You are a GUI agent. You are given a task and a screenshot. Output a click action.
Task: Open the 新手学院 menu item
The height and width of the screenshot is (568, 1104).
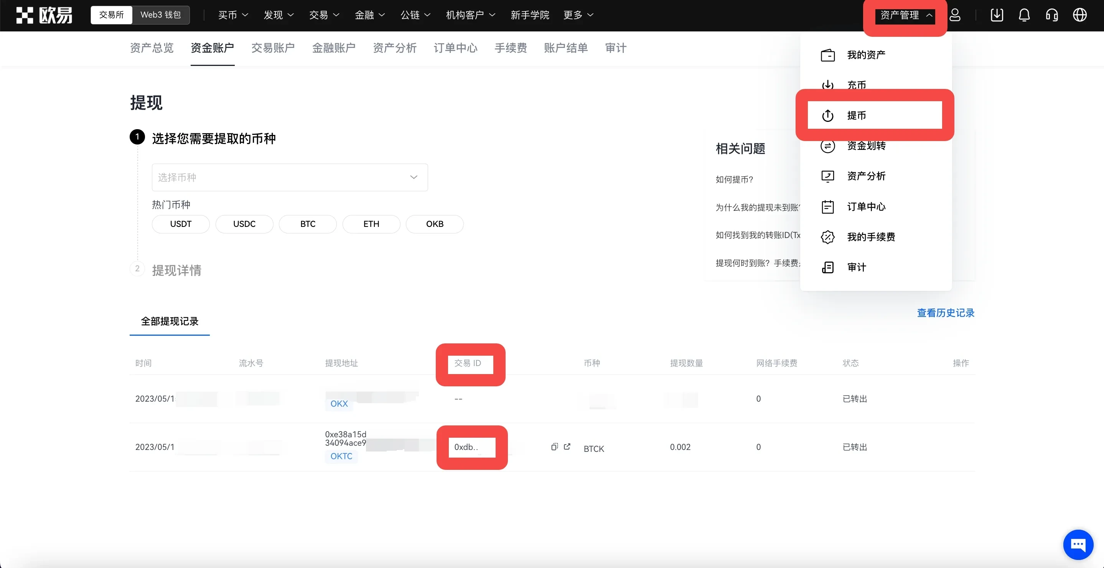pyautogui.click(x=530, y=15)
